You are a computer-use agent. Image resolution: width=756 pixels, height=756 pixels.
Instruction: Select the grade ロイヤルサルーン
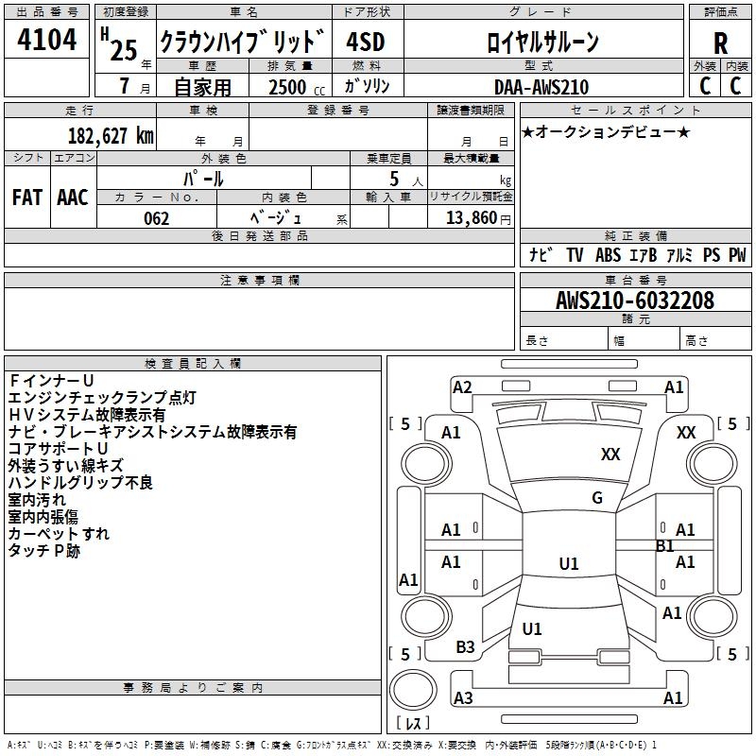[542, 42]
